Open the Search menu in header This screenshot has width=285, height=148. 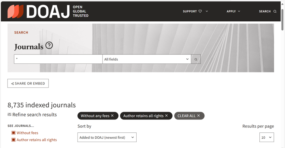pos(268,11)
